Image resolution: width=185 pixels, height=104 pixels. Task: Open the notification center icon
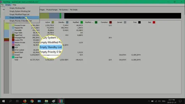tap(180, 101)
